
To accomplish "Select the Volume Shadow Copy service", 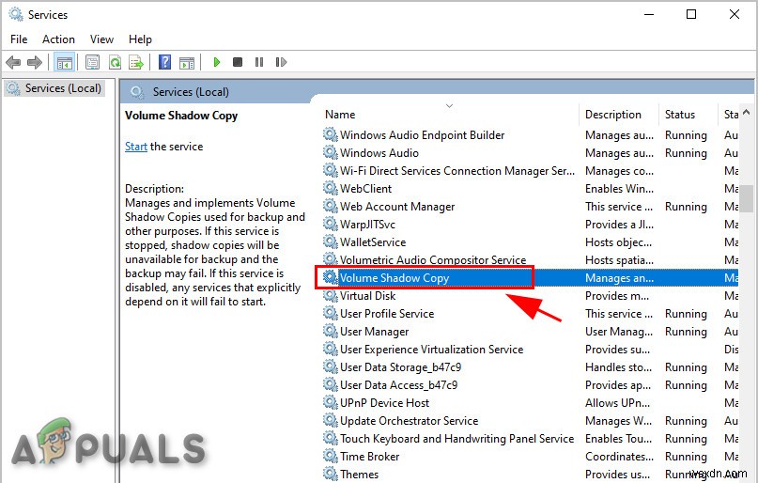I will [x=530, y=278].
